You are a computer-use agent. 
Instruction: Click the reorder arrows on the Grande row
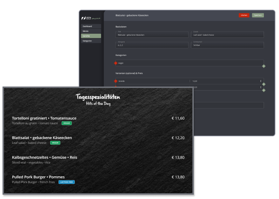[261, 81]
